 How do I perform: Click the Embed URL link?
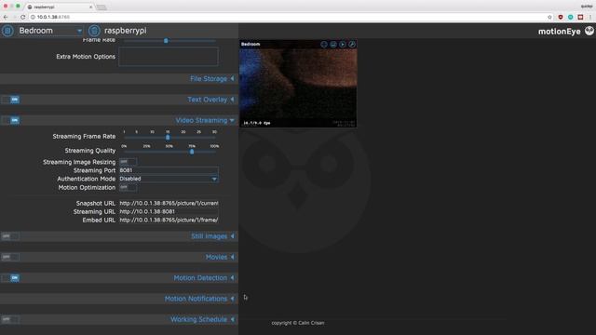pyautogui.click(x=169, y=220)
